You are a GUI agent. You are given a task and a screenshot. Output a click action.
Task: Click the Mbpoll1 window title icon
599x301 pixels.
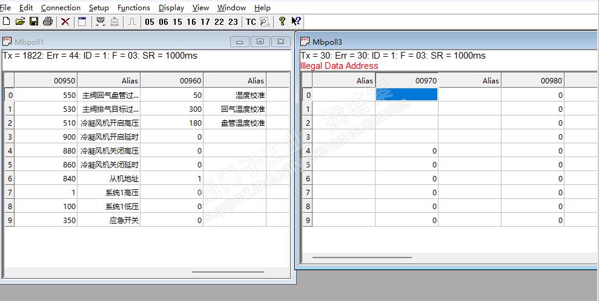tap(7, 42)
